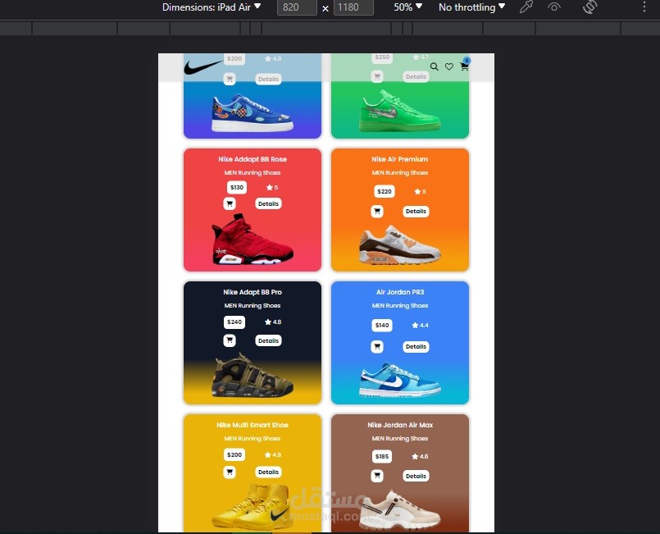Open Details for Nike Multi Smart Shoe

[x=268, y=472]
